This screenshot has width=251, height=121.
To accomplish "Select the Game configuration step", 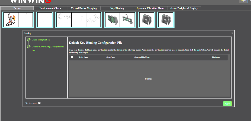I will point(41,40).
